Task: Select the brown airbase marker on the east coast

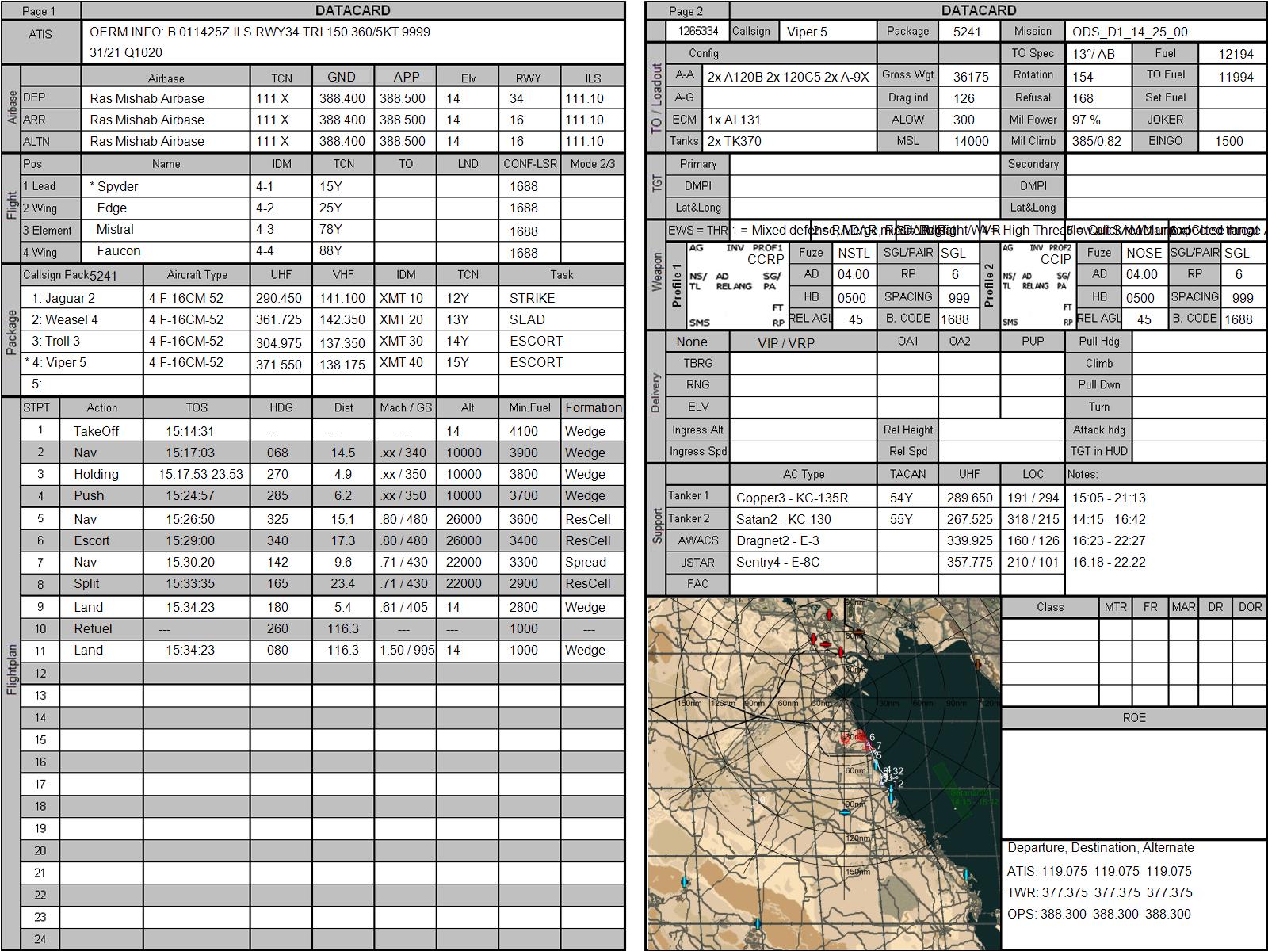Action: pyautogui.click(x=978, y=664)
